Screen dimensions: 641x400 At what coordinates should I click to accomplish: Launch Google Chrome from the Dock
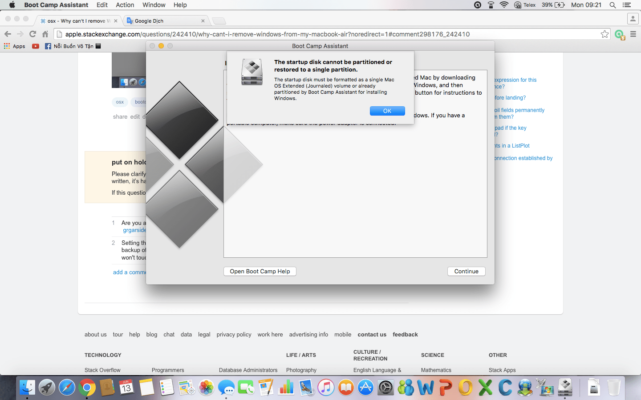tap(86, 388)
